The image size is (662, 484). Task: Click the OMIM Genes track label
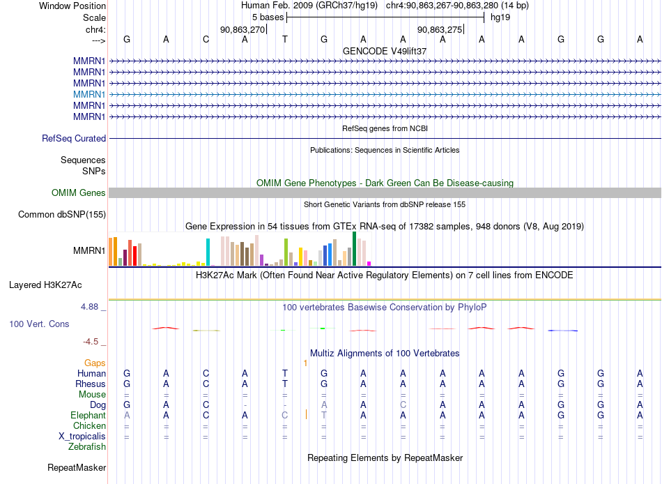pos(79,192)
